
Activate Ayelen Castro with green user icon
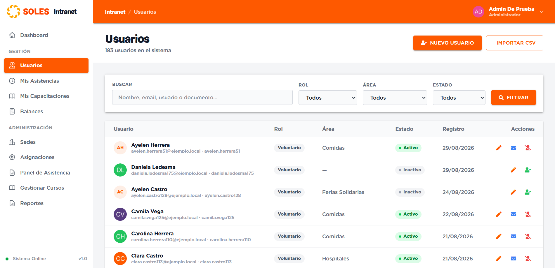528,192
